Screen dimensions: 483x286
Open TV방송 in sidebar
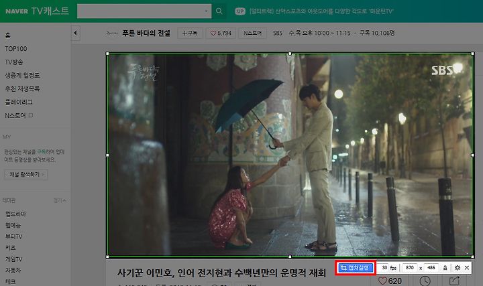[x=14, y=62]
